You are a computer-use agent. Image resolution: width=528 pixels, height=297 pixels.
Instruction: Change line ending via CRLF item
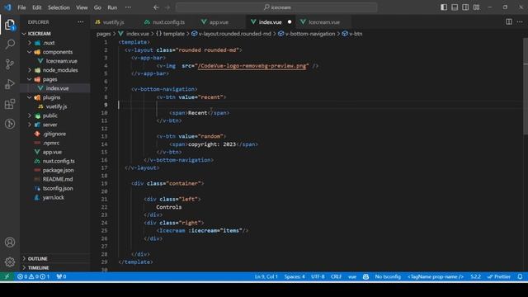336,276
